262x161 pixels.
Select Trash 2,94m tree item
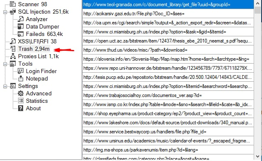tap(34, 49)
